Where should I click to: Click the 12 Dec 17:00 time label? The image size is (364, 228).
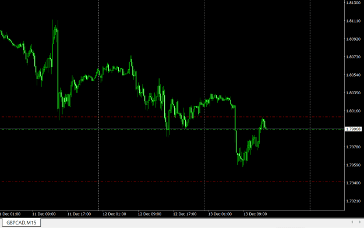click(x=185, y=214)
